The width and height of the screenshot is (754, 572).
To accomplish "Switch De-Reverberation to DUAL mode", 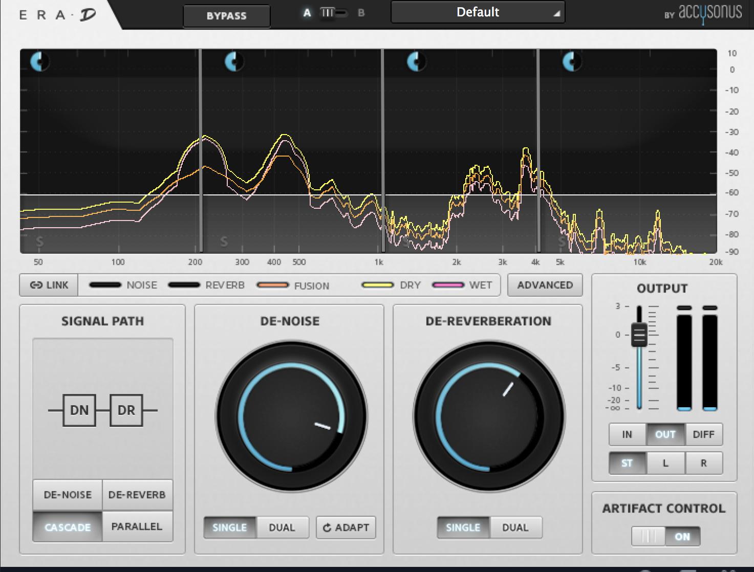I will pyautogui.click(x=516, y=527).
